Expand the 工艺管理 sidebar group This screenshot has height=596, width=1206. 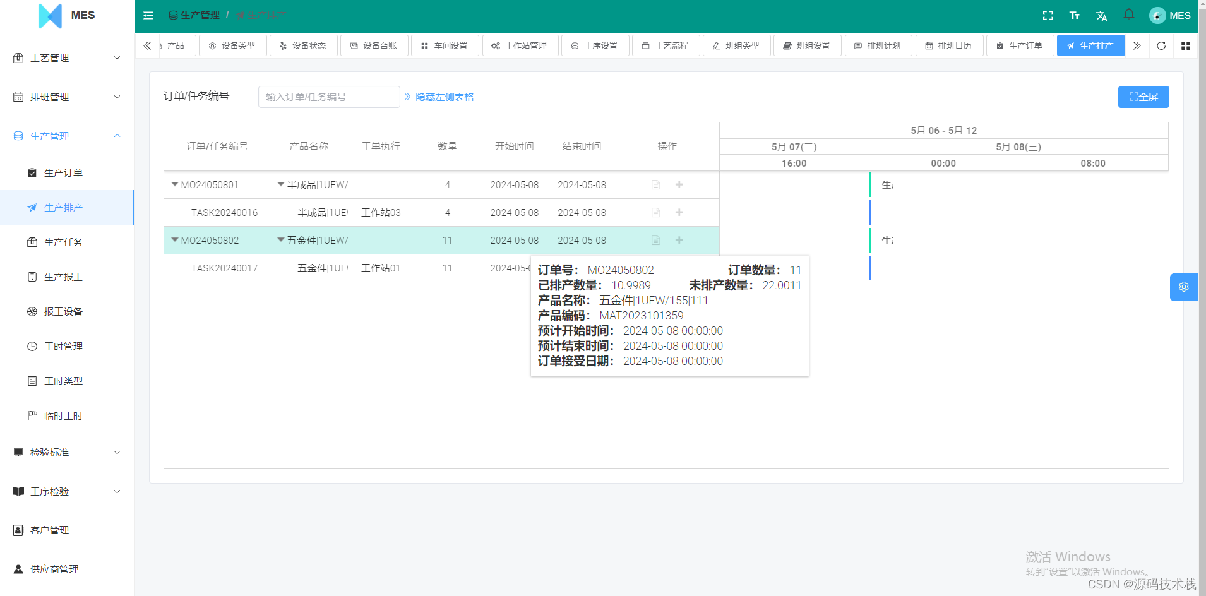point(67,58)
